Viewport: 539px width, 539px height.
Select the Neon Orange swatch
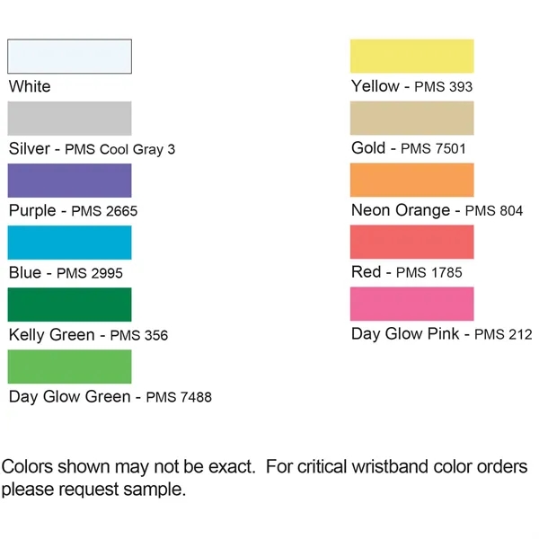point(411,180)
